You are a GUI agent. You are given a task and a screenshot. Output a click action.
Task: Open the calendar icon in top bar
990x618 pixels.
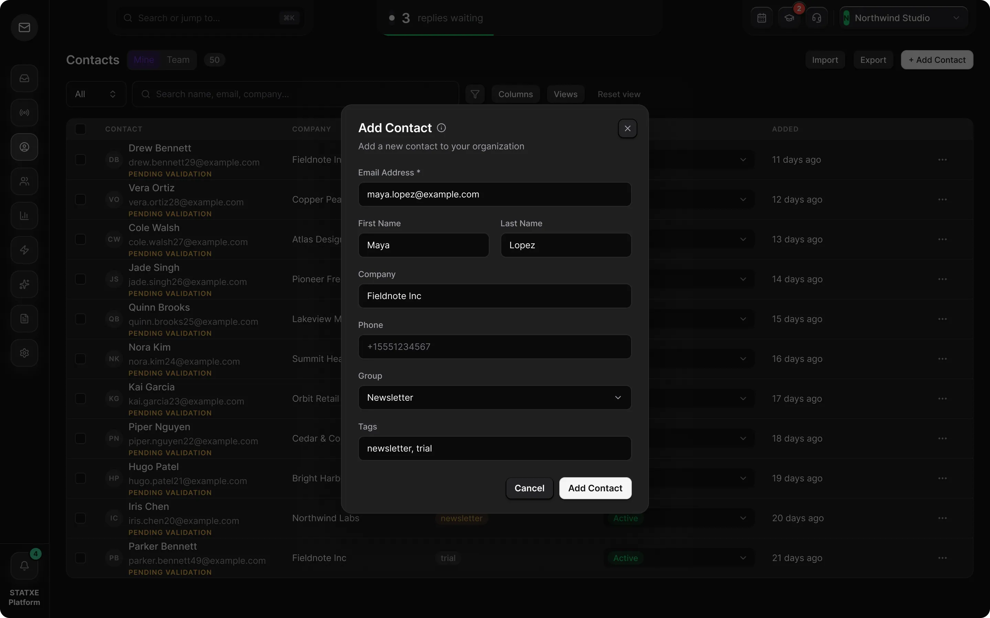[x=761, y=18]
